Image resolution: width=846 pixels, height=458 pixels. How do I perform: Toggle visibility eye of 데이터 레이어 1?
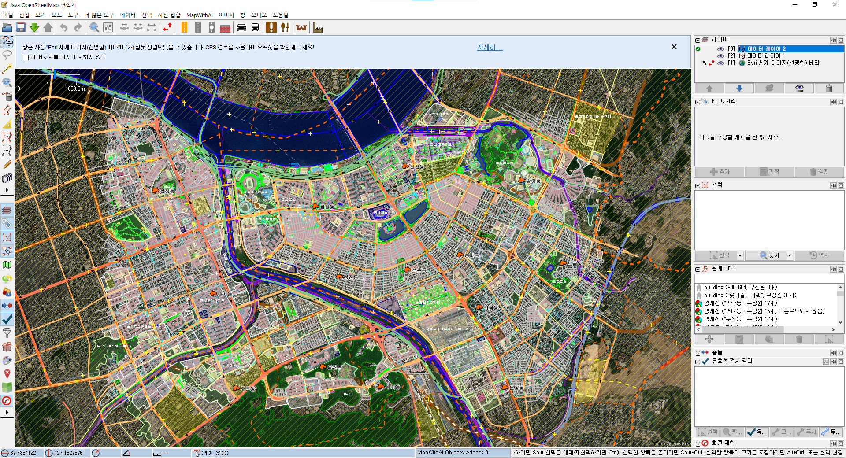click(720, 56)
